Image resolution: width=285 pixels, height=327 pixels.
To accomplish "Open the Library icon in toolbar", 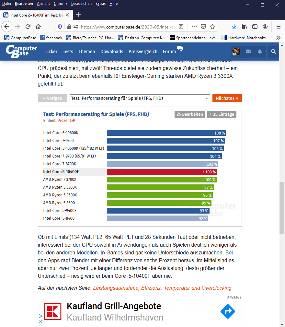I will point(245,27).
